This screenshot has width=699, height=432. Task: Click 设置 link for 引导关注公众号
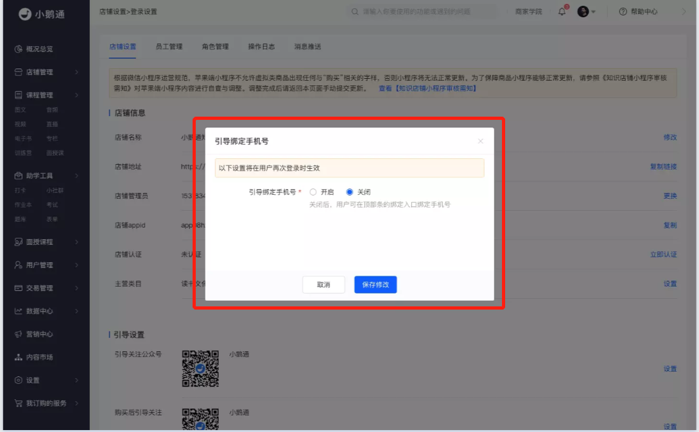pos(670,369)
